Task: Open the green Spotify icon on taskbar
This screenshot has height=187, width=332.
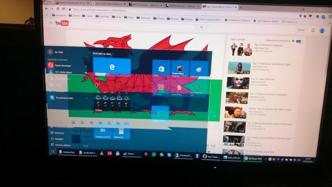Action: 154,154
